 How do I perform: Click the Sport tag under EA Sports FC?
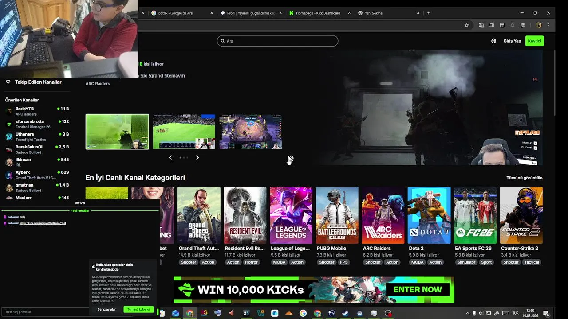point(486,262)
